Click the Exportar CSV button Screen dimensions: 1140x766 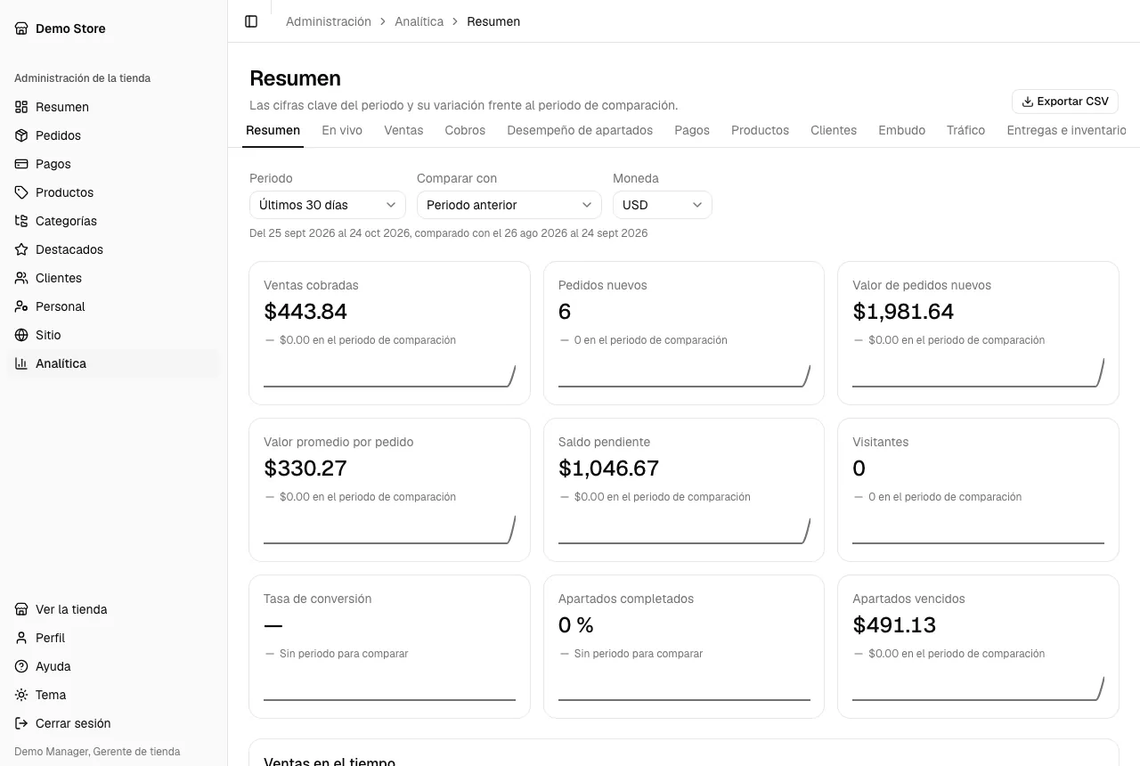point(1065,102)
